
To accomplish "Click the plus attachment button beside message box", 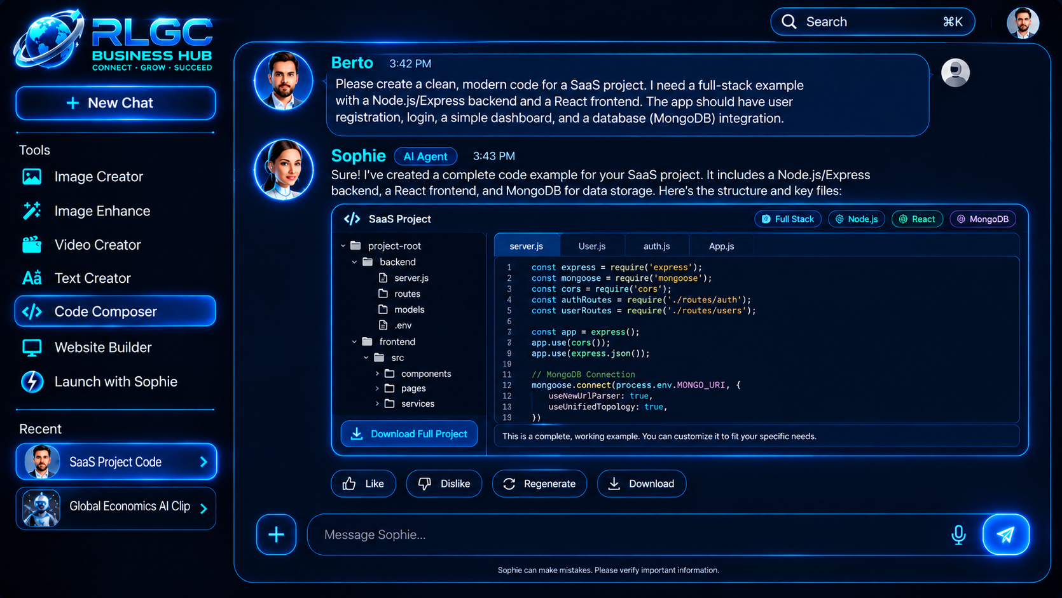I will coord(276,534).
